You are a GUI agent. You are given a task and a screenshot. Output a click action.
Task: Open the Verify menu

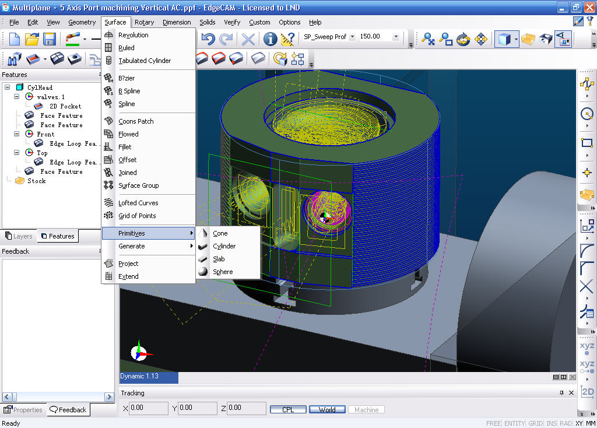[x=232, y=22]
